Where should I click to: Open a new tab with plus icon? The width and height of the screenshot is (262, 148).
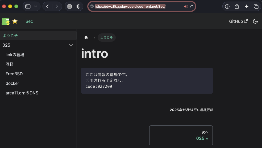point(247,7)
